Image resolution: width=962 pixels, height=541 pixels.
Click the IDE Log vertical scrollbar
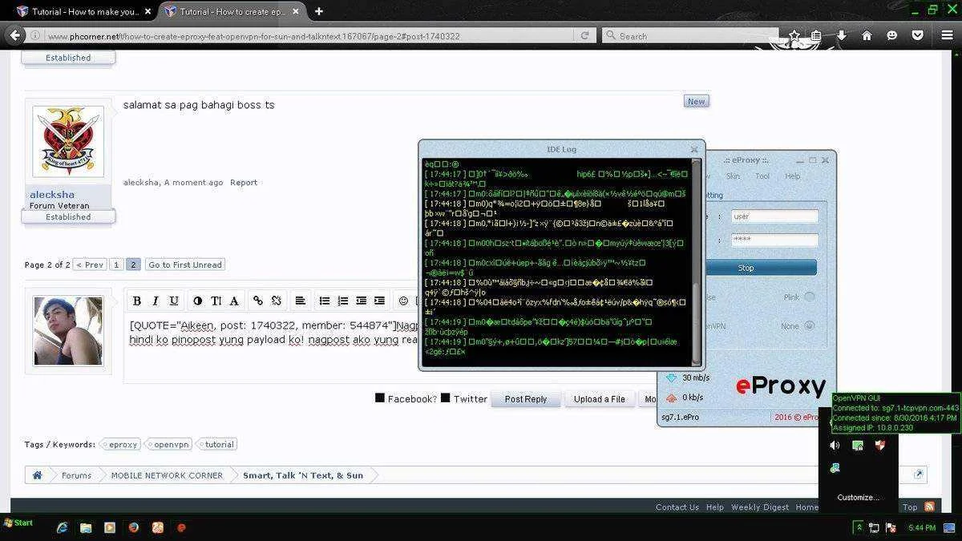click(696, 260)
